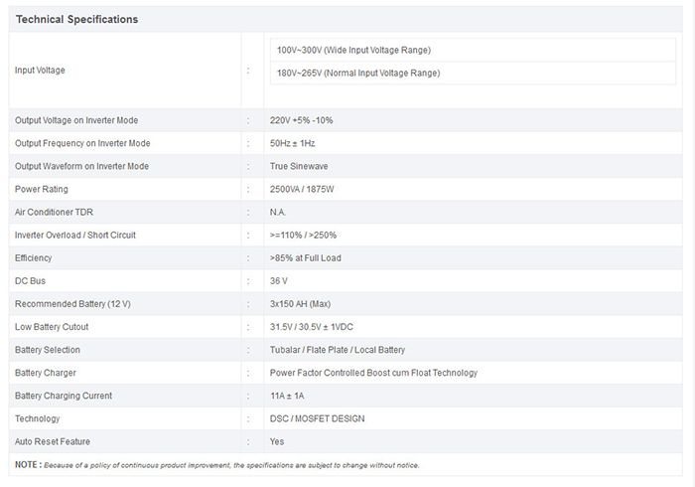Viewport: 695px width, 487px height.
Task: Select the DSC / MOSFET DESIGN value
Action: [x=317, y=418]
